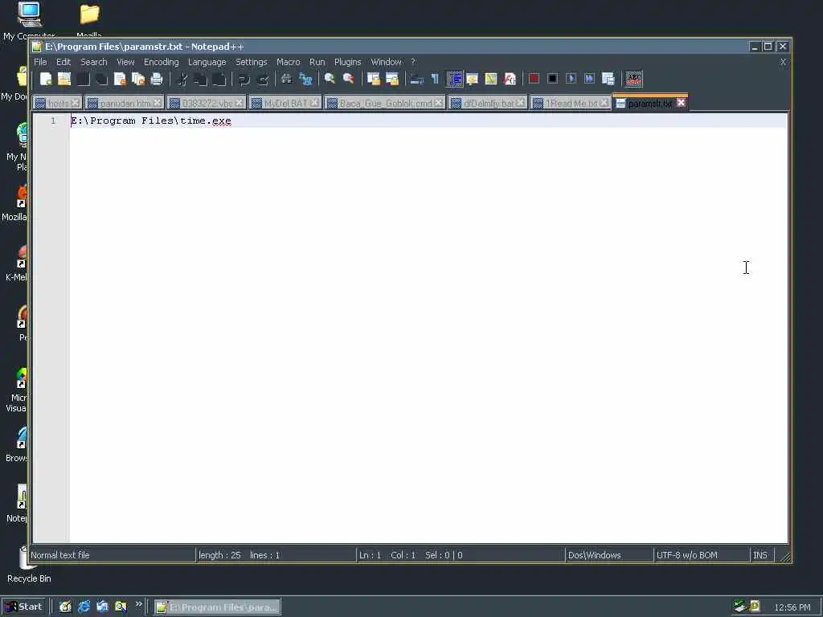This screenshot has width=823, height=617.
Task: Click the Save All toolbar icon
Action: (x=101, y=79)
